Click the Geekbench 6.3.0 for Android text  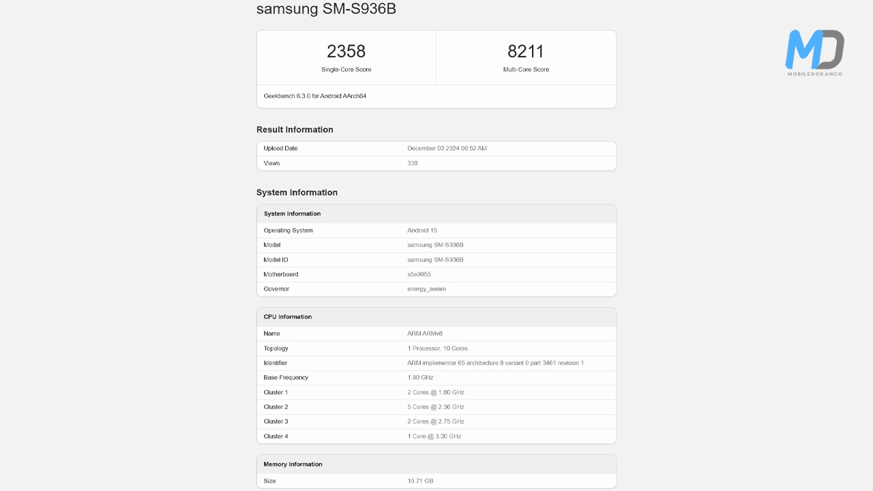pos(315,96)
